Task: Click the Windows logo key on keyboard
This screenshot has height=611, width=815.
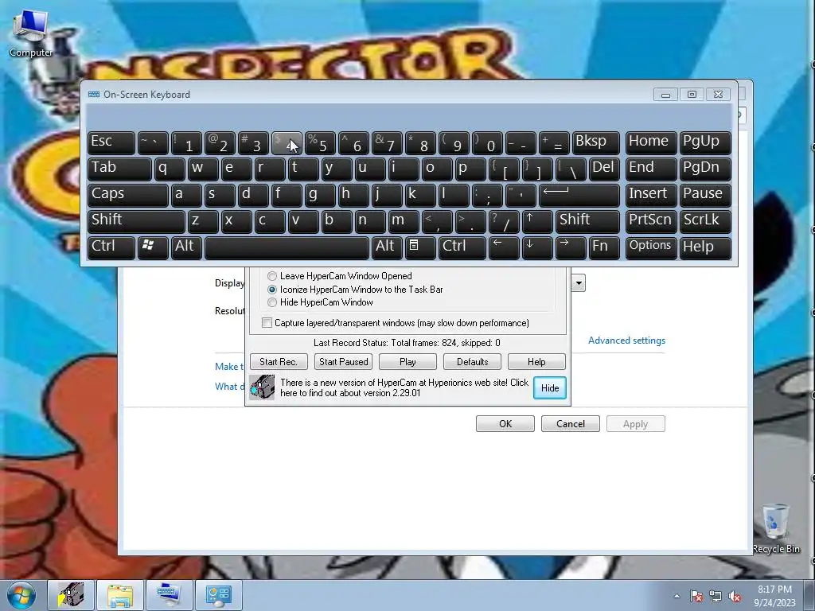Action: click(152, 247)
